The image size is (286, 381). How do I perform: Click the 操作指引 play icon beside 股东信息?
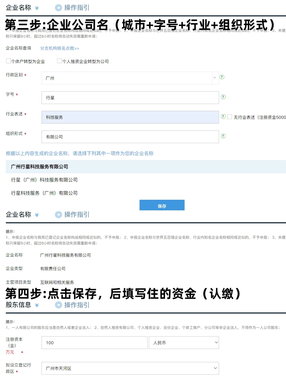coord(58,305)
